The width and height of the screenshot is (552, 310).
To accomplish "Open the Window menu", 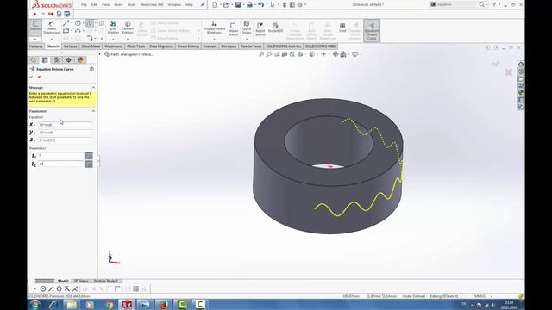I will pyautogui.click(x=174, y=5).
